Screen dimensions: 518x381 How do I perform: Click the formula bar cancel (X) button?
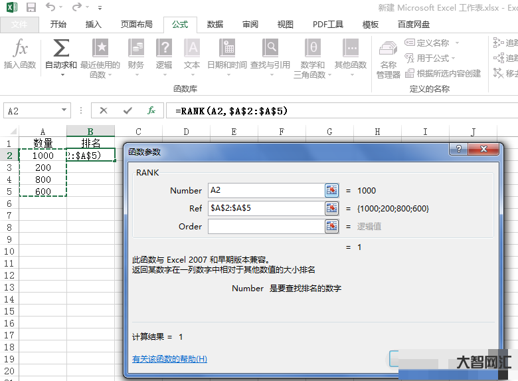(x=104, y=111)
